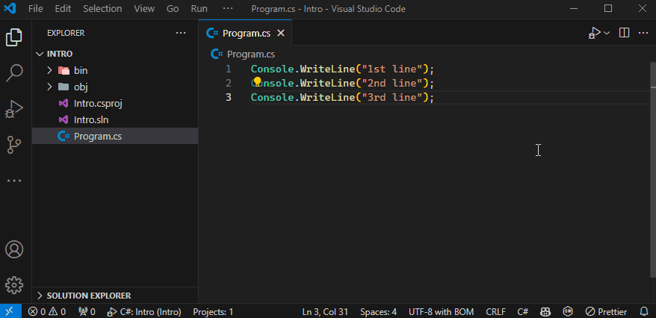Change end of line sequence CRLF
The image size is (656, 318).
(x=496, y=312)
